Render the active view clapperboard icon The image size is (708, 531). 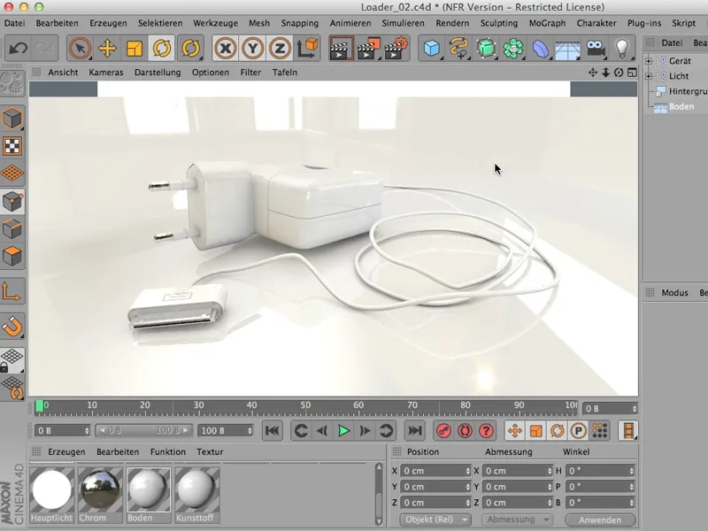click(x=341, y=48)
